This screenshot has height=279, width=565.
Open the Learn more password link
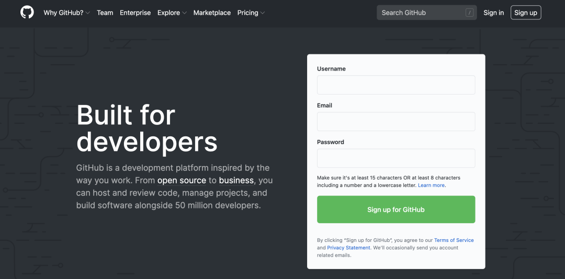click(x=431, y=185)
